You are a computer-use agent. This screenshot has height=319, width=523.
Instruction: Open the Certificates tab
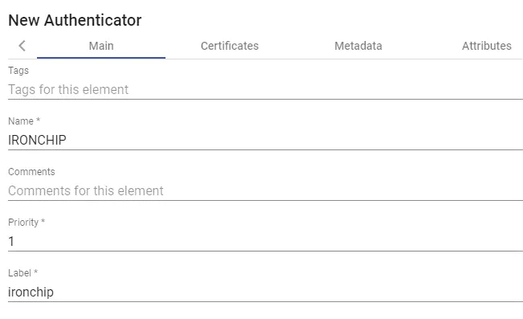230,46
